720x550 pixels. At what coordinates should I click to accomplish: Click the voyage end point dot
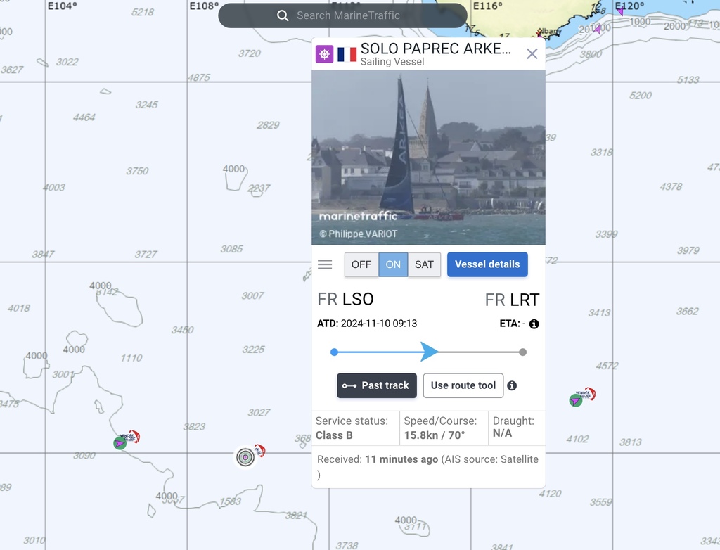522,352
